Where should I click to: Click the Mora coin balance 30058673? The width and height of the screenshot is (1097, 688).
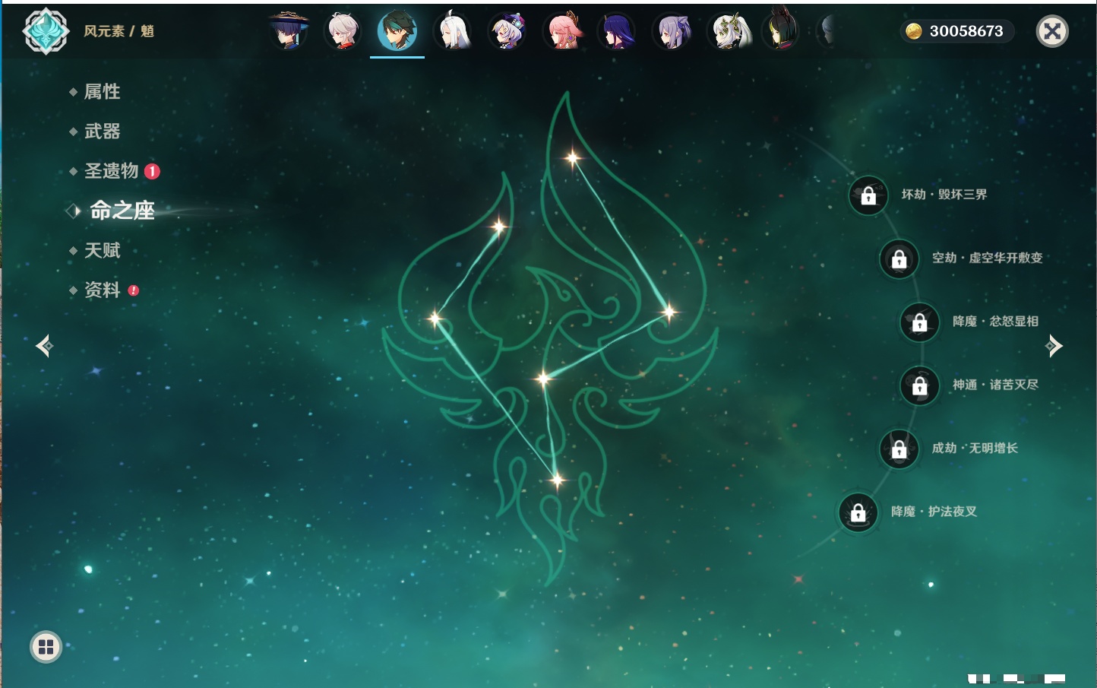coord(956,31)
